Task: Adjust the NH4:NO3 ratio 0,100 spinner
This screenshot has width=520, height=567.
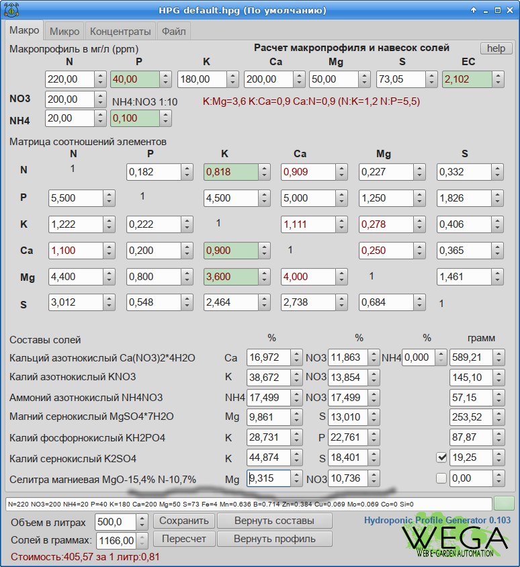Action: click(x=165, y=118)
